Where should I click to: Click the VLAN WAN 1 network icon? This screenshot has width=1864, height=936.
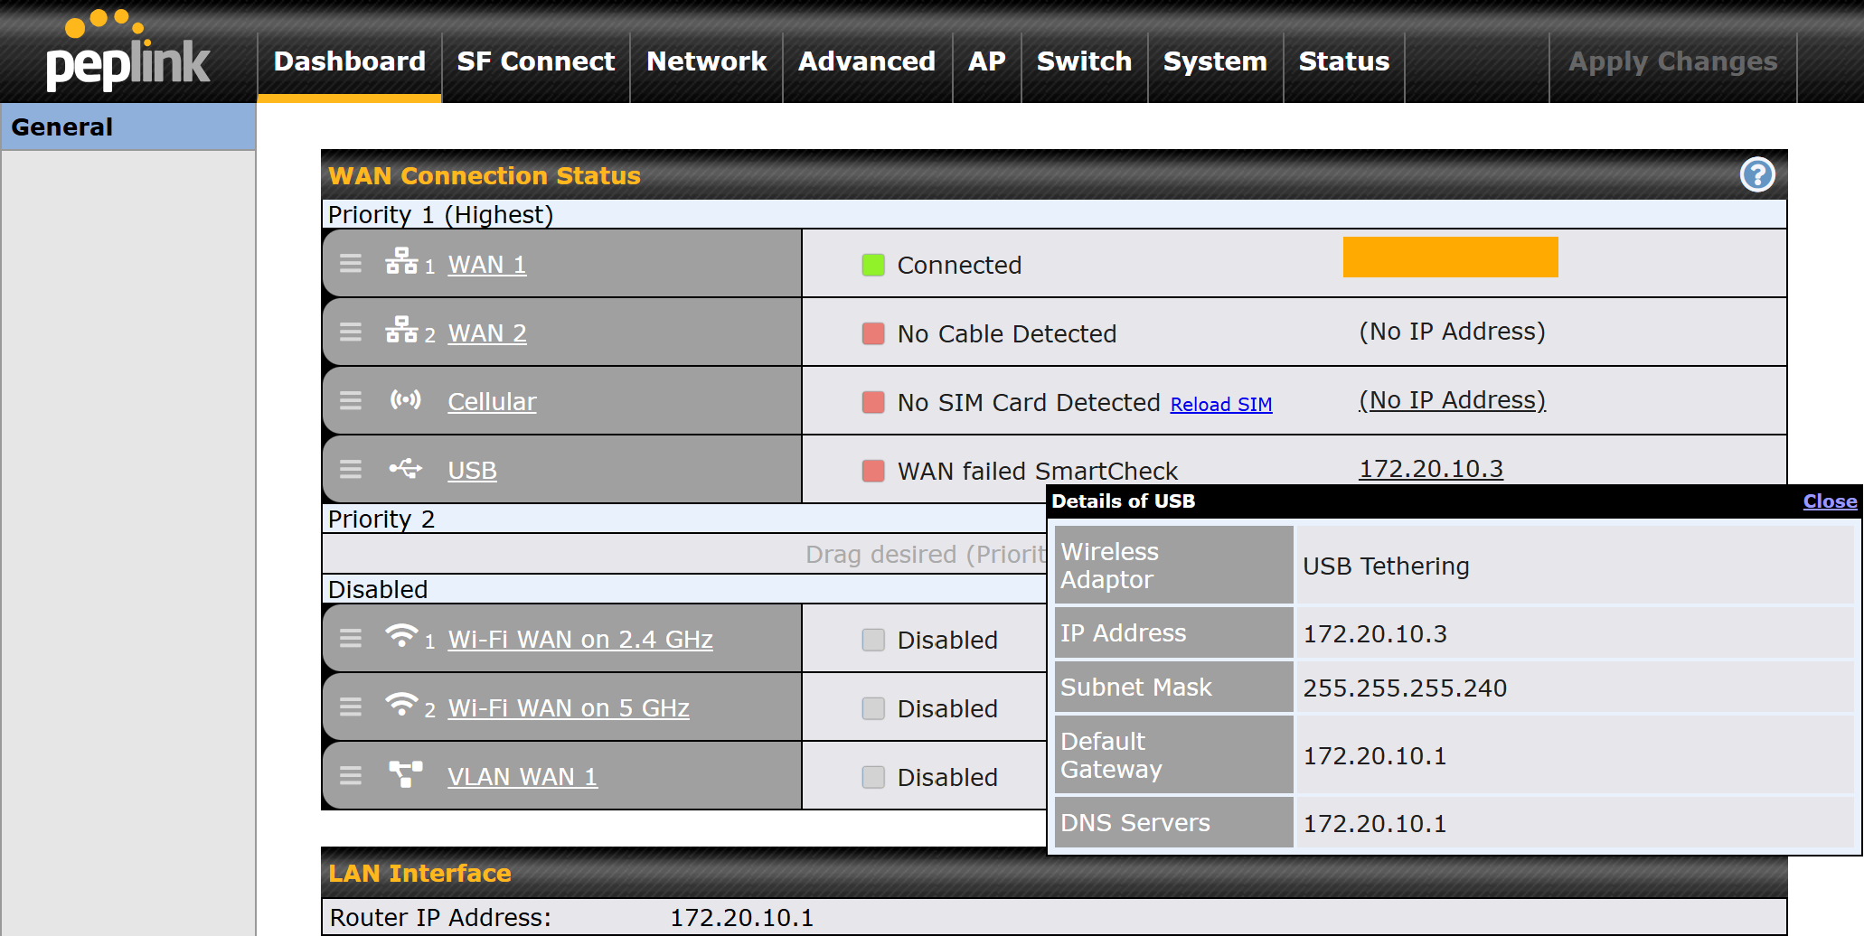point(405,774)
